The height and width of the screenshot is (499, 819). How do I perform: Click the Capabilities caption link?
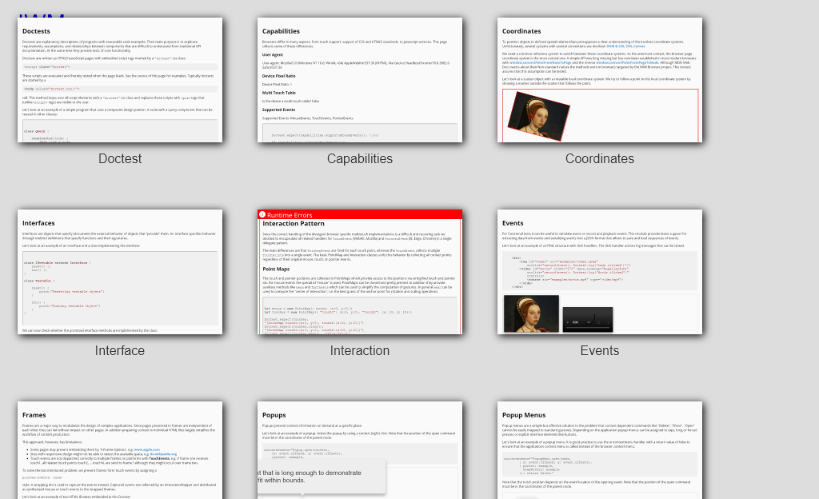point(360,159)
